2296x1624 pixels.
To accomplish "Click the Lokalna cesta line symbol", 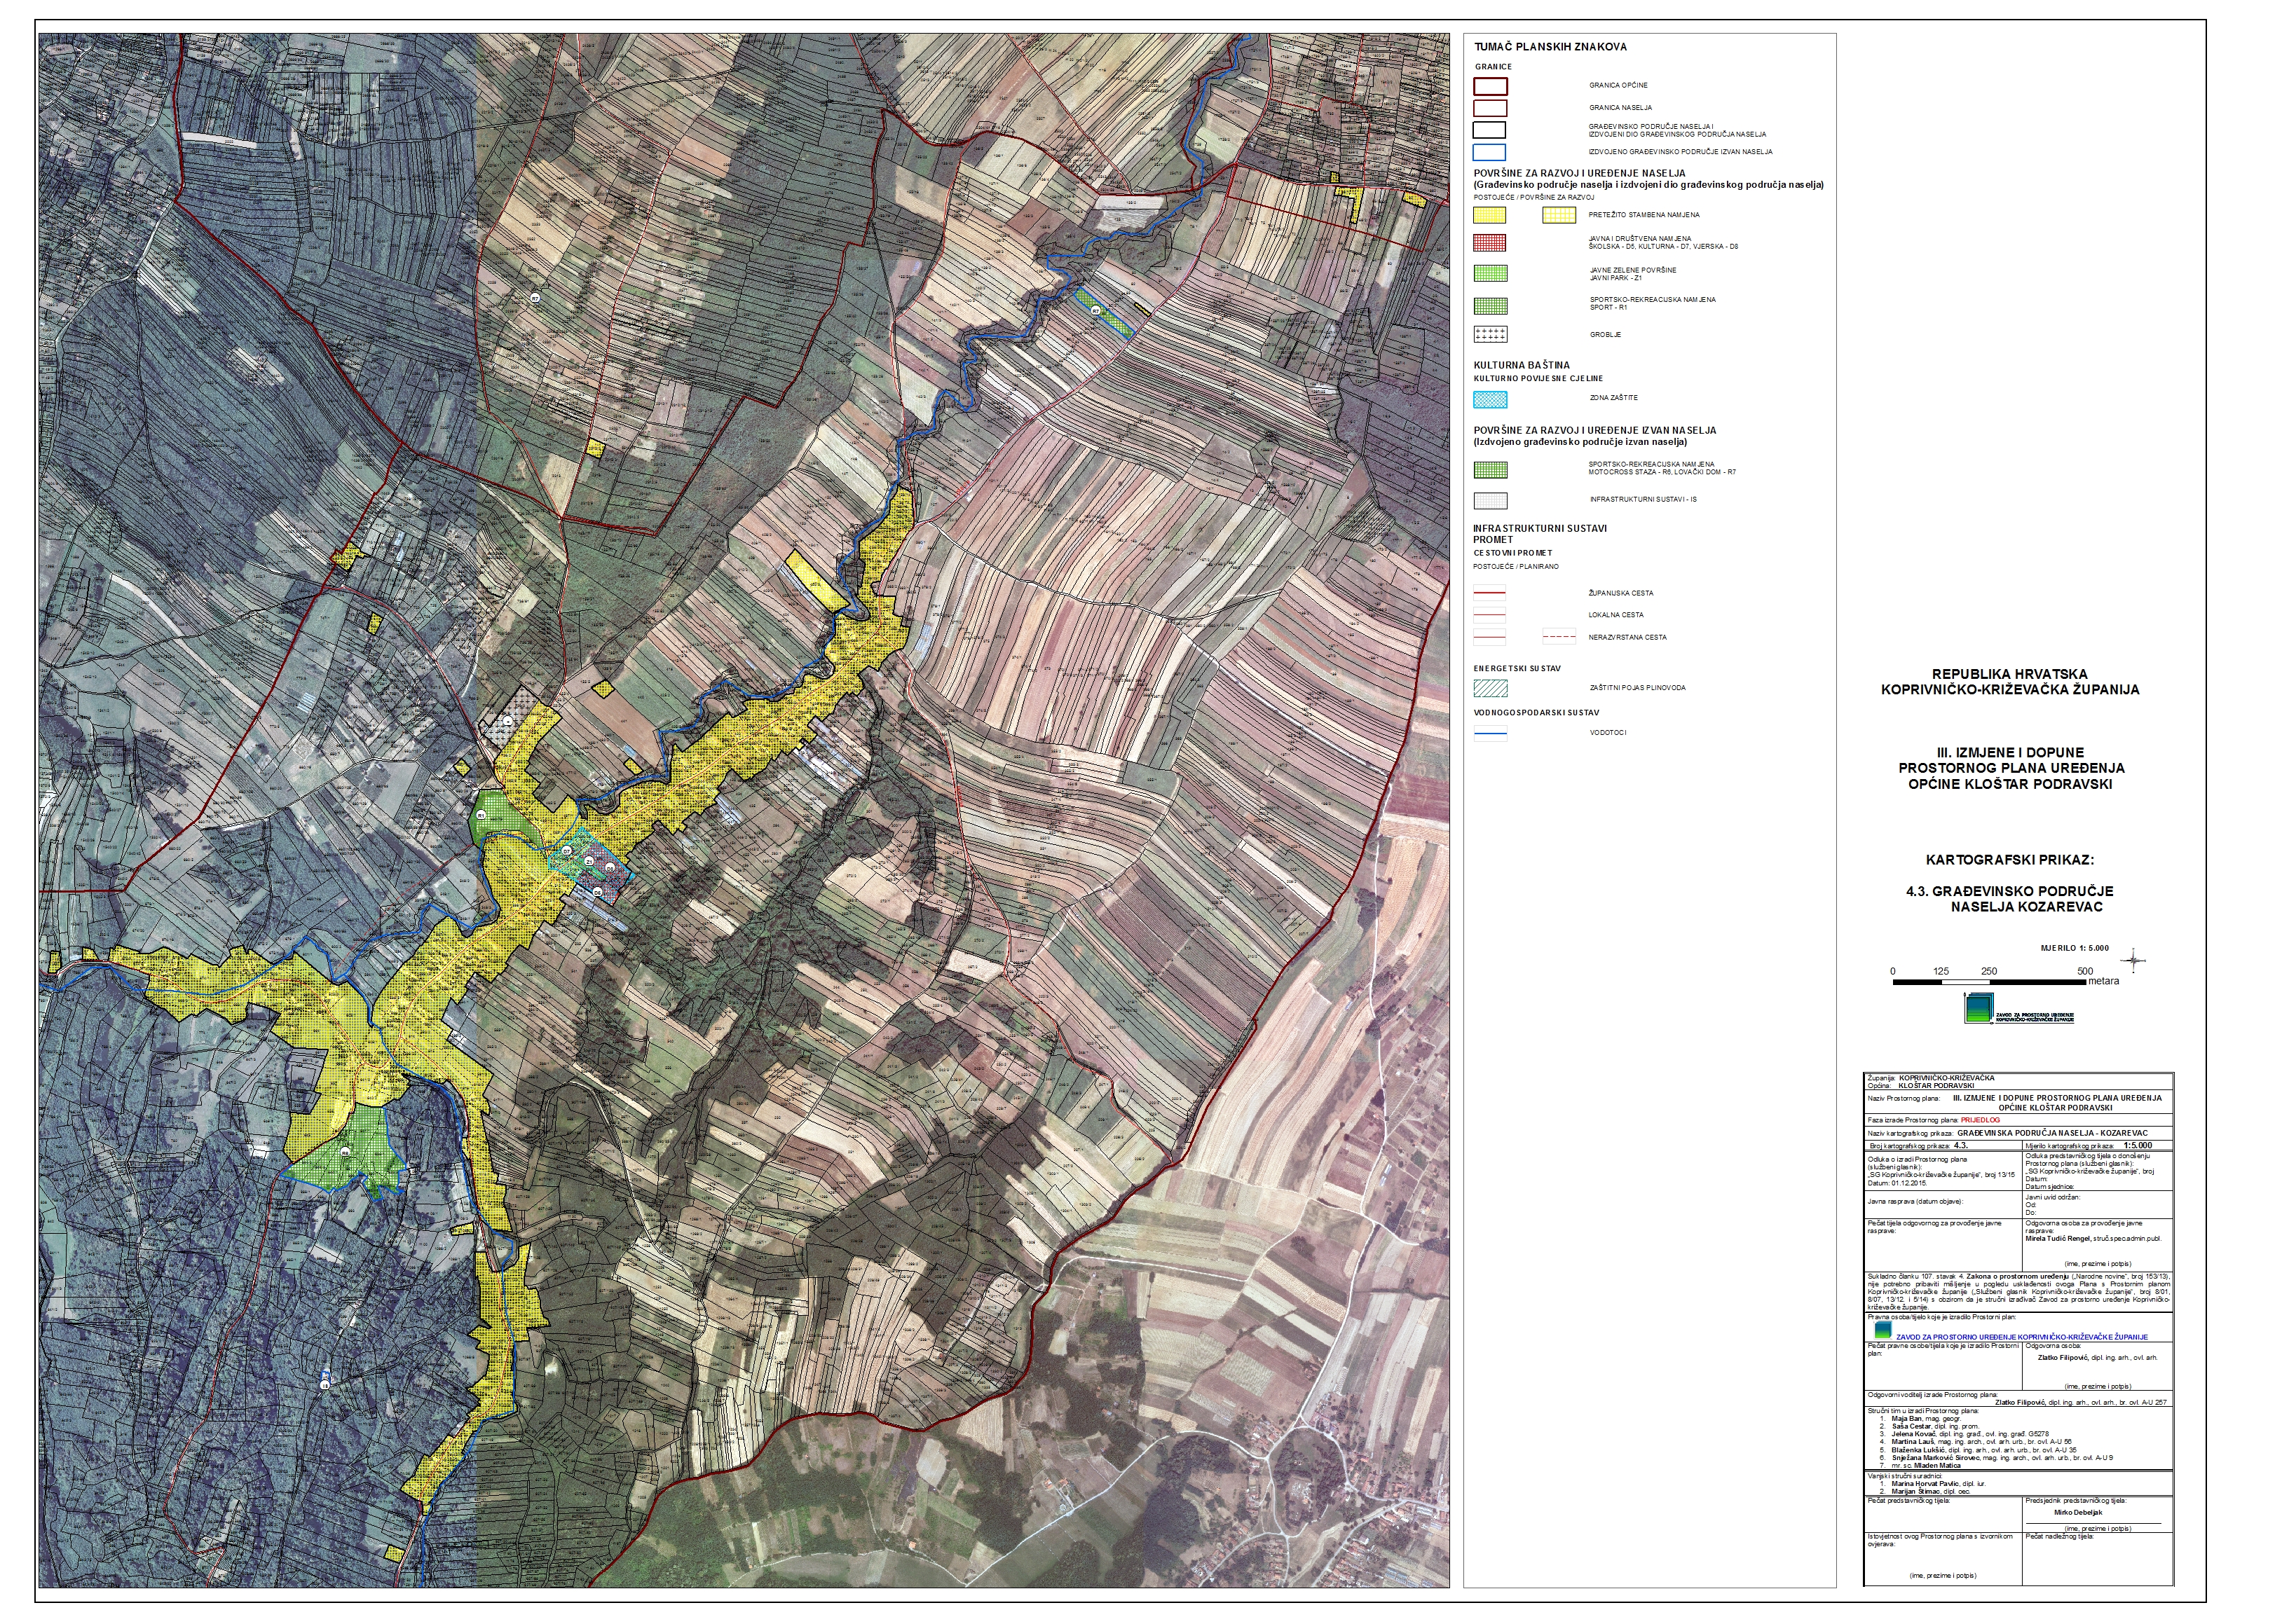I will (x=1489, y=615).
